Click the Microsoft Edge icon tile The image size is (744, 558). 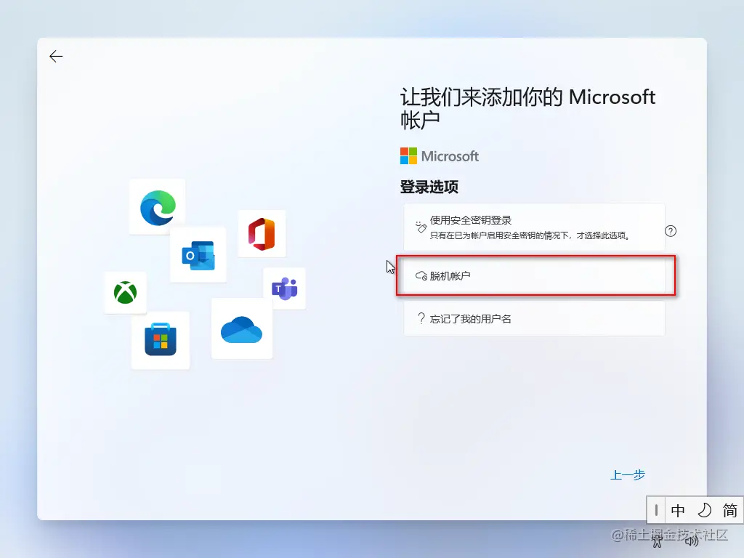pyautogui.click(x=158, y=207)
